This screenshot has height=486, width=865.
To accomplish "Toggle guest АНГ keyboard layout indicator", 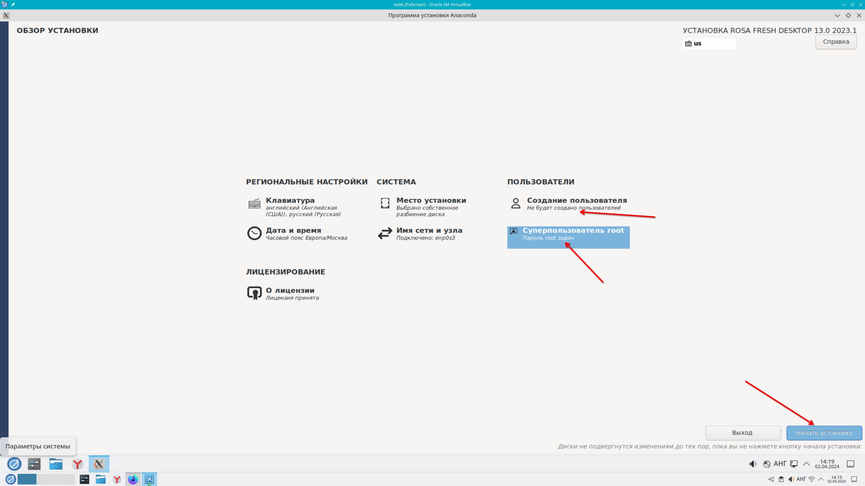I will coord(780,464).
